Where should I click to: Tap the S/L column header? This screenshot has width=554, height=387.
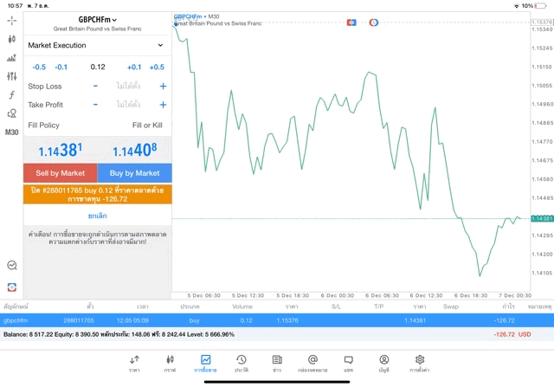tap(337, 306)
